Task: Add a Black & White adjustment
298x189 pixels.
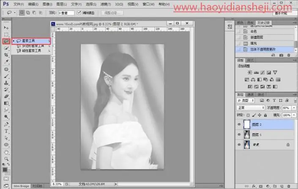Action: coord(260,79)
